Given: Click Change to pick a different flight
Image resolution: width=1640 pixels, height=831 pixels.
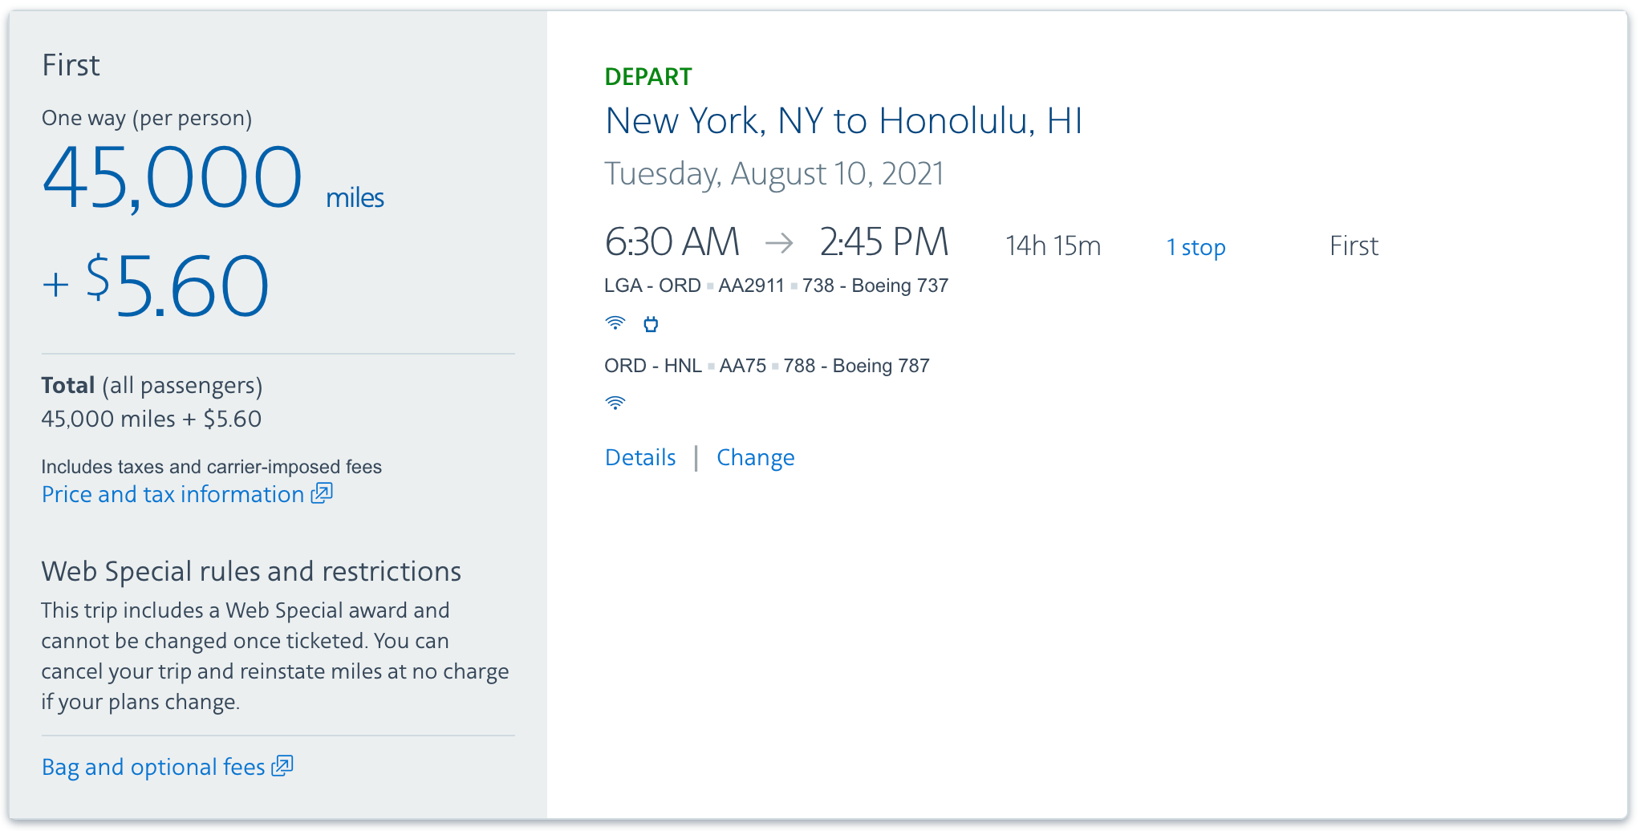Looking at the screenshot, I should click(755, 456).
